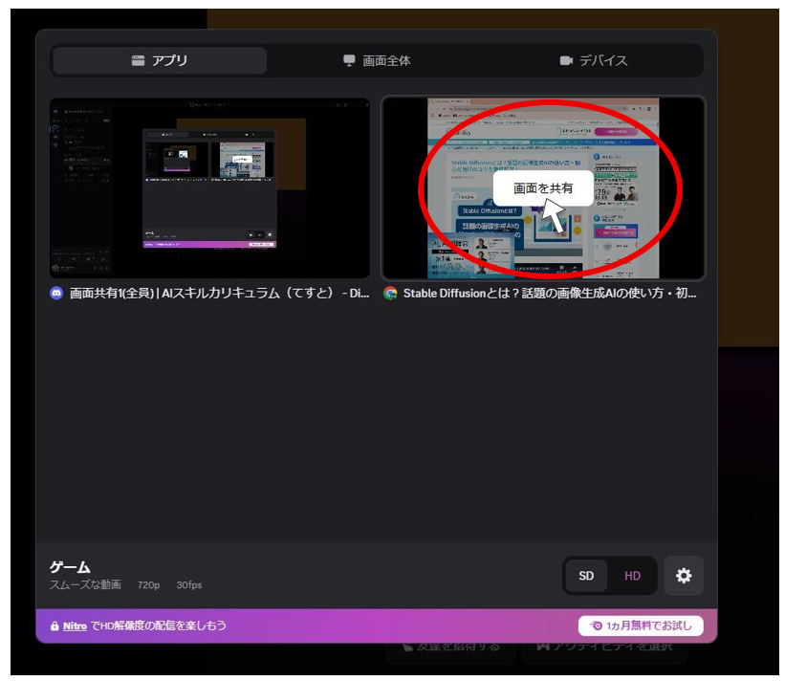Screen dimensions: 785x681
Task: Click the スムーズな動画 label
Action: pos(85,584)
